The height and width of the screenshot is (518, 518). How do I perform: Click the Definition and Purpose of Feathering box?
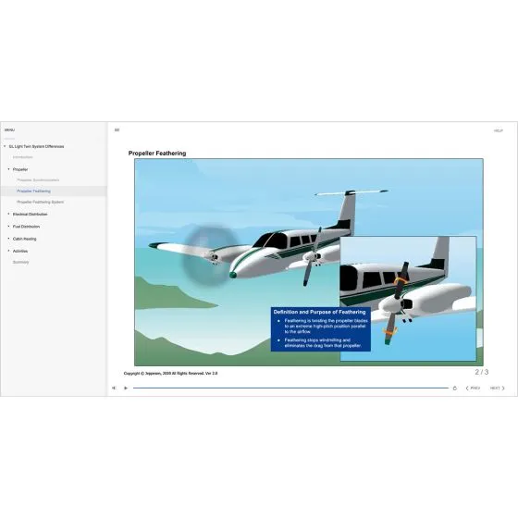click(x=320, y=329)
